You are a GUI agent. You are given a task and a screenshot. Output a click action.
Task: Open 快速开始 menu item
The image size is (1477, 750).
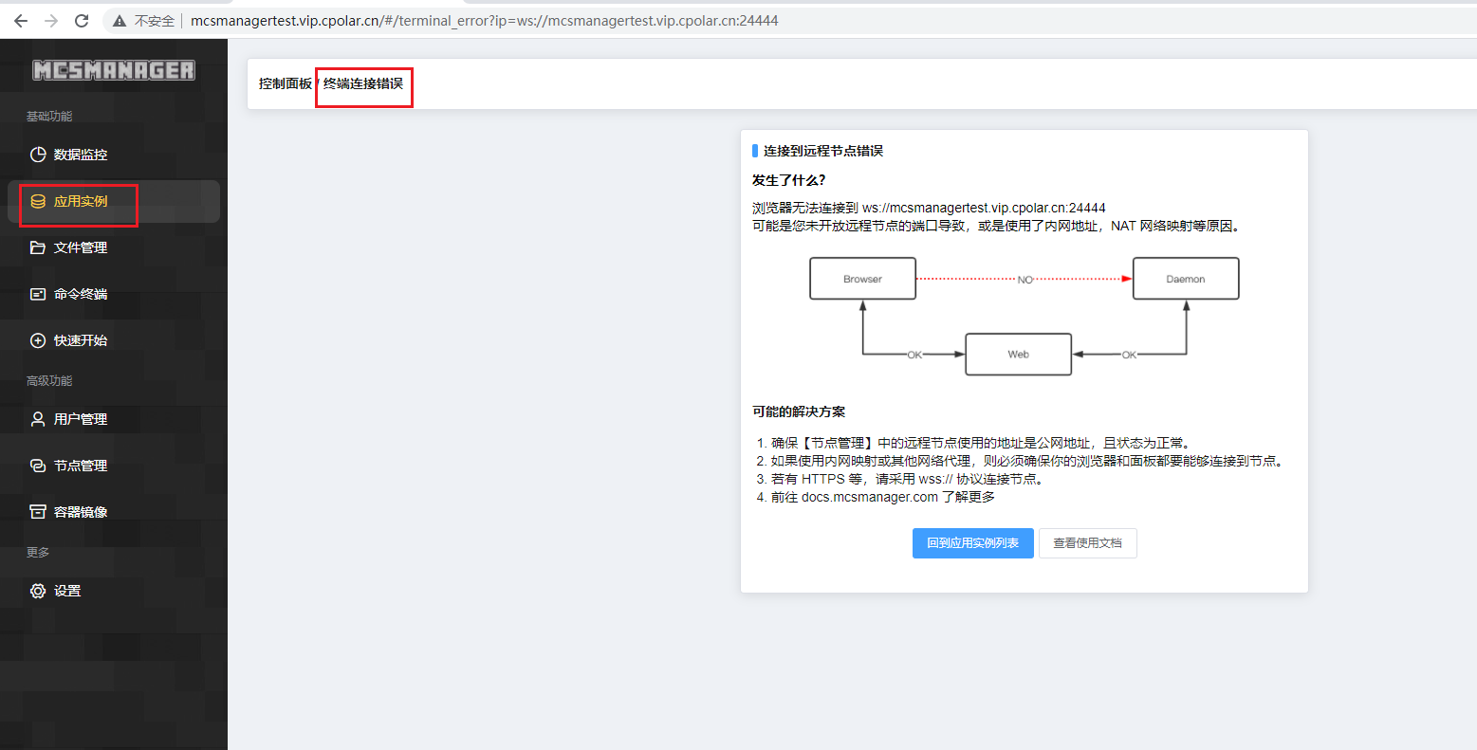114,340
